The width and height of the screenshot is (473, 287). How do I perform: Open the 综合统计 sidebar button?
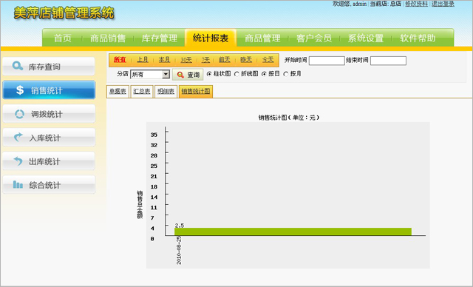point(49,185)
